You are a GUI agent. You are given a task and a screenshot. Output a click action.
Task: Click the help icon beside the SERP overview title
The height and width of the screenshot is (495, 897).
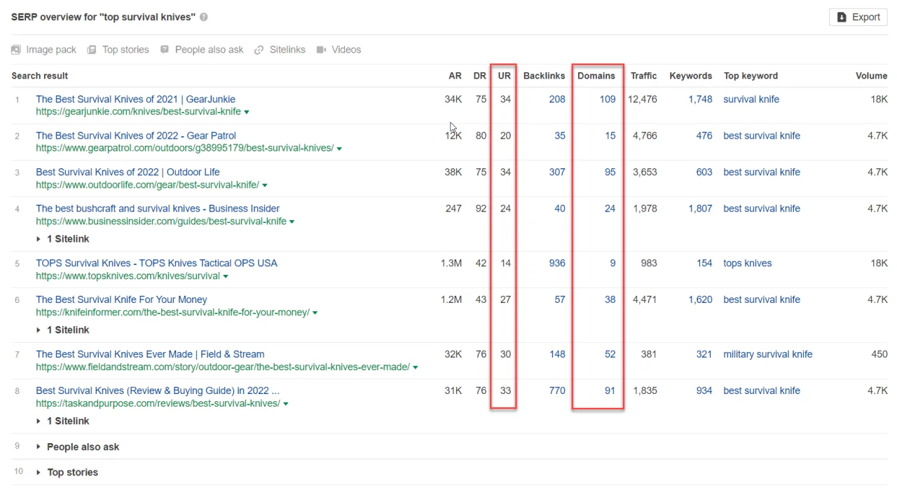(203, 16)
